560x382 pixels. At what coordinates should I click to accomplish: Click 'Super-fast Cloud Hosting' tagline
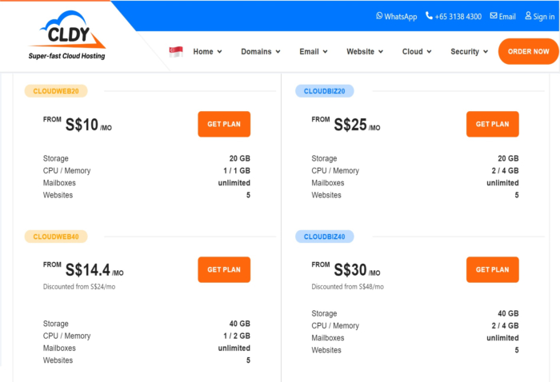[66, 56]
